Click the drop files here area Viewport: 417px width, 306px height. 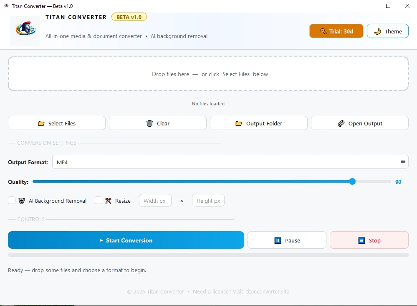point(208,74)
